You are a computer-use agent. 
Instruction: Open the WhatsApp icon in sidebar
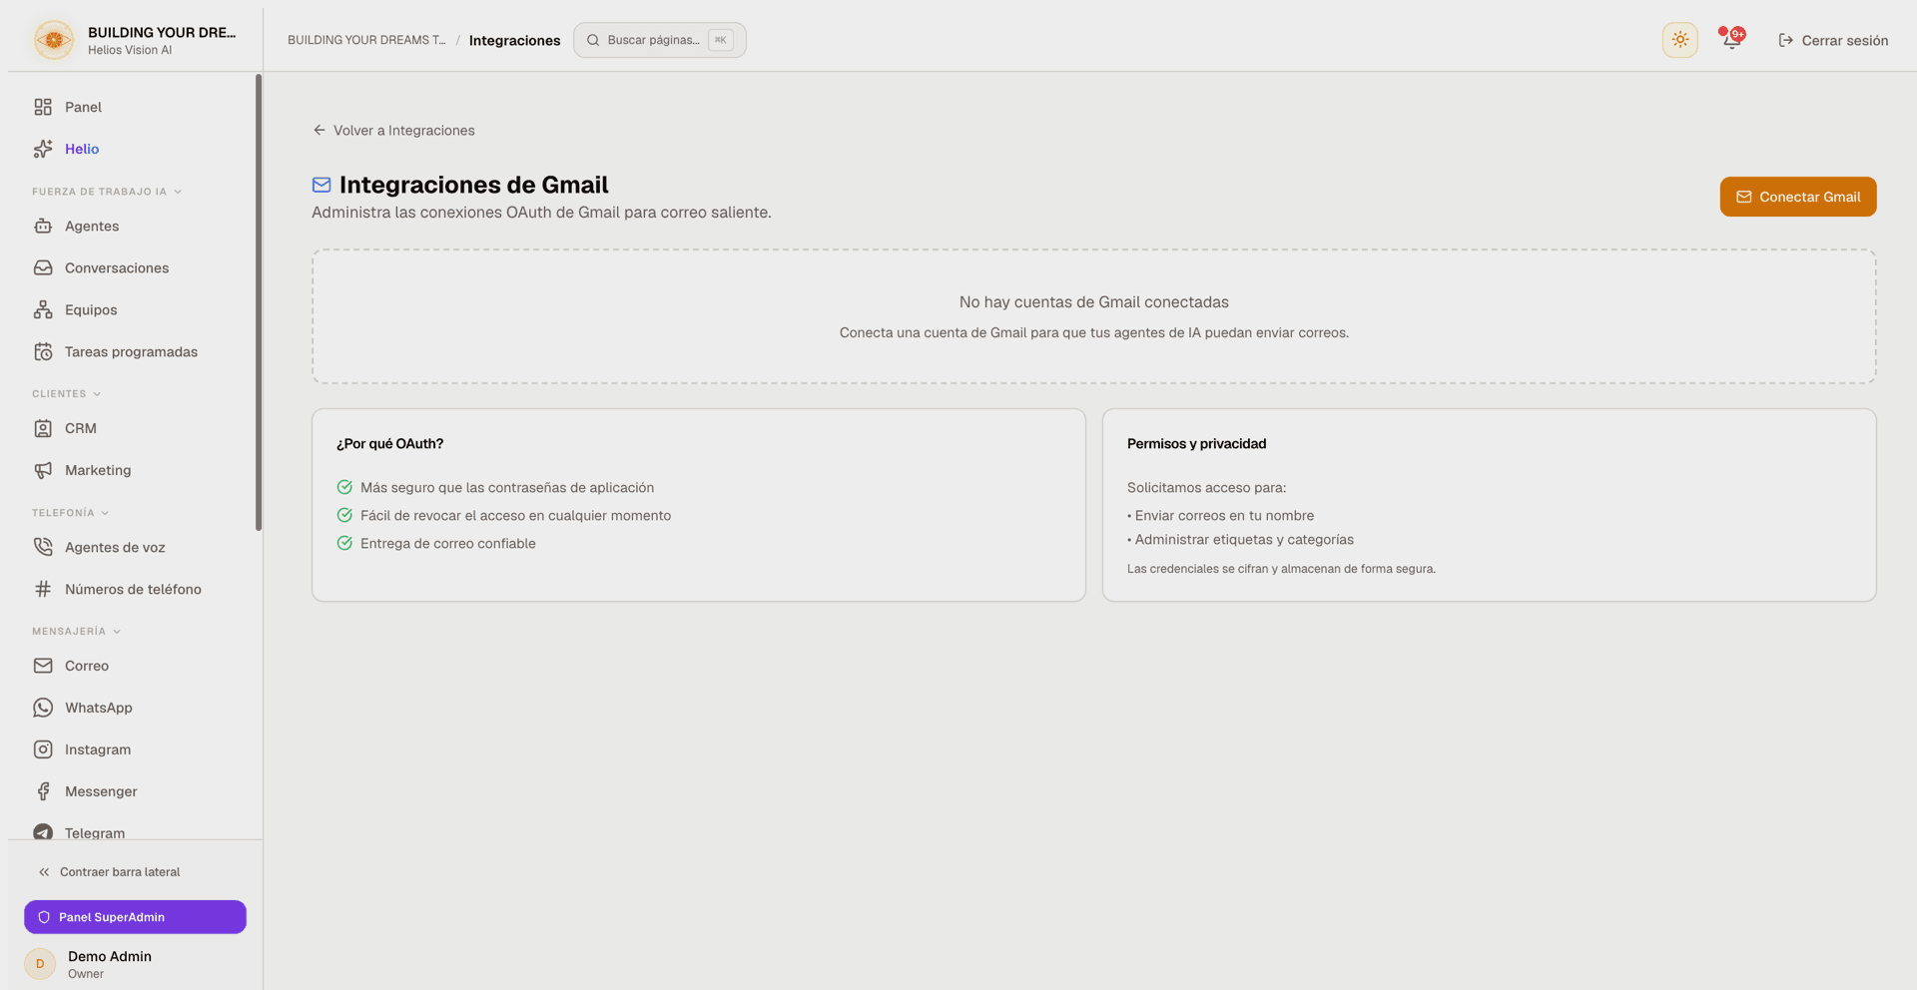click(43, 708)
